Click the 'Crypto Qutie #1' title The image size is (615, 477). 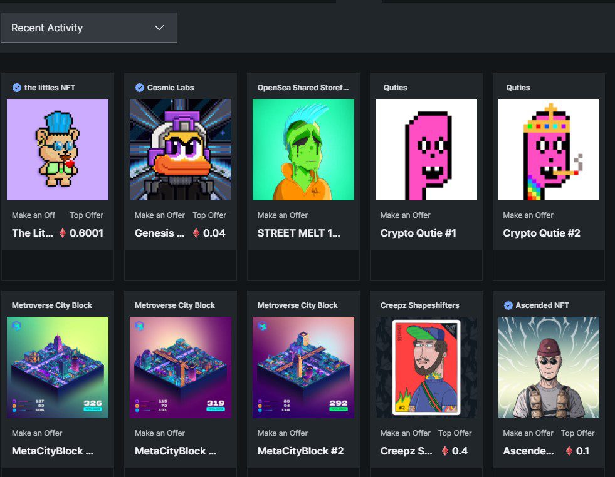(x=418, y=233)
